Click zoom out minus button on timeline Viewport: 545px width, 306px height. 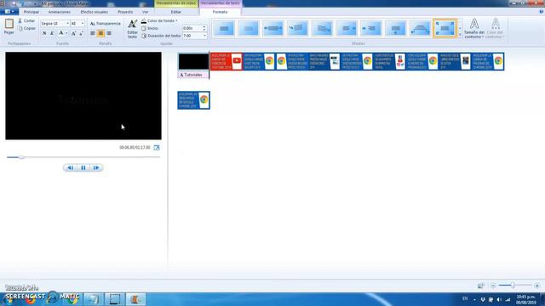(493, 286)
